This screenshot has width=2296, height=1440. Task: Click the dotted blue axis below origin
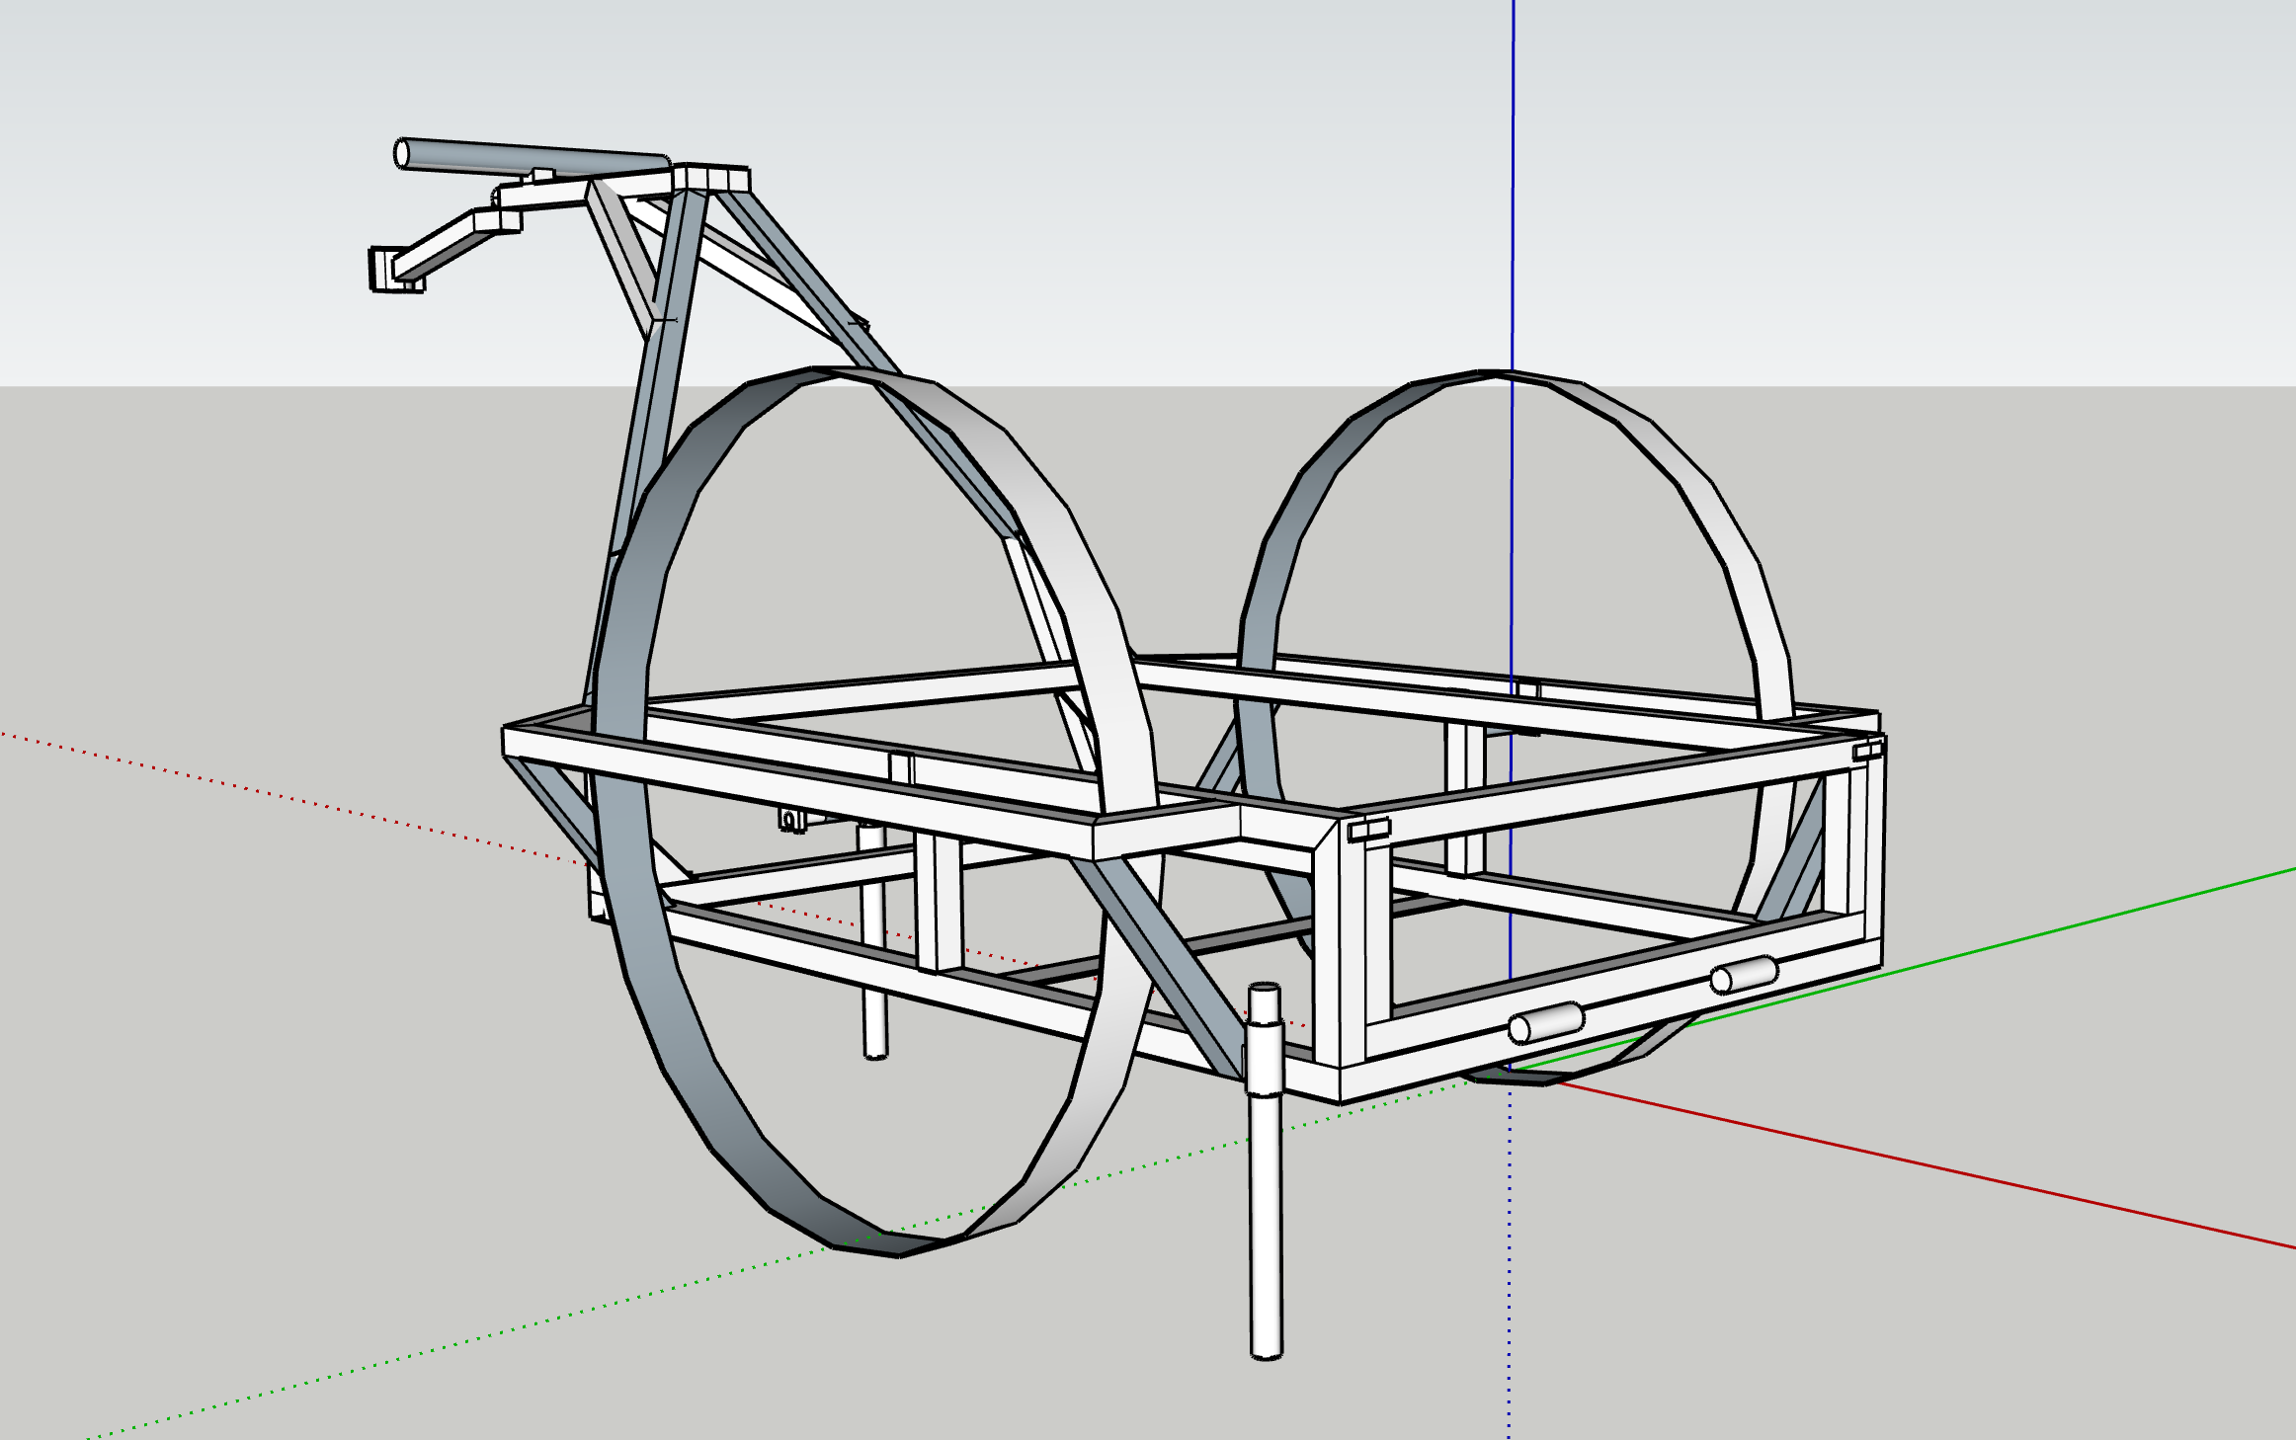1510,1284
